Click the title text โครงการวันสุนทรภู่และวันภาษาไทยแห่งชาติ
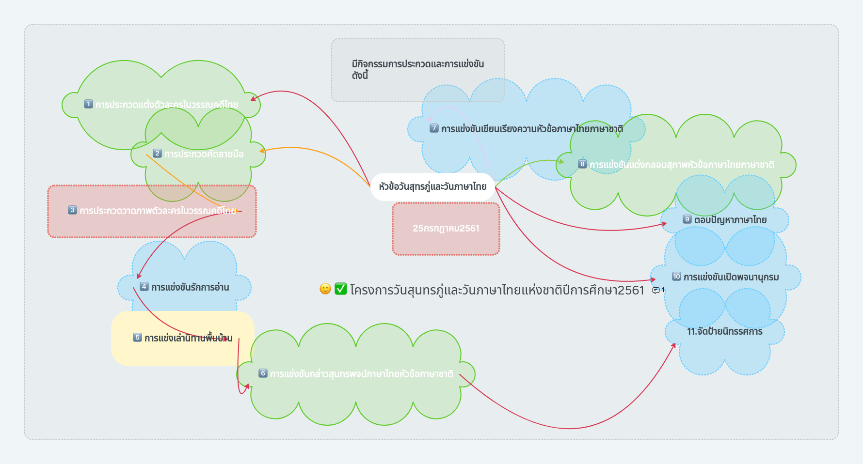863x464 pixels. (x=497, y=290)
